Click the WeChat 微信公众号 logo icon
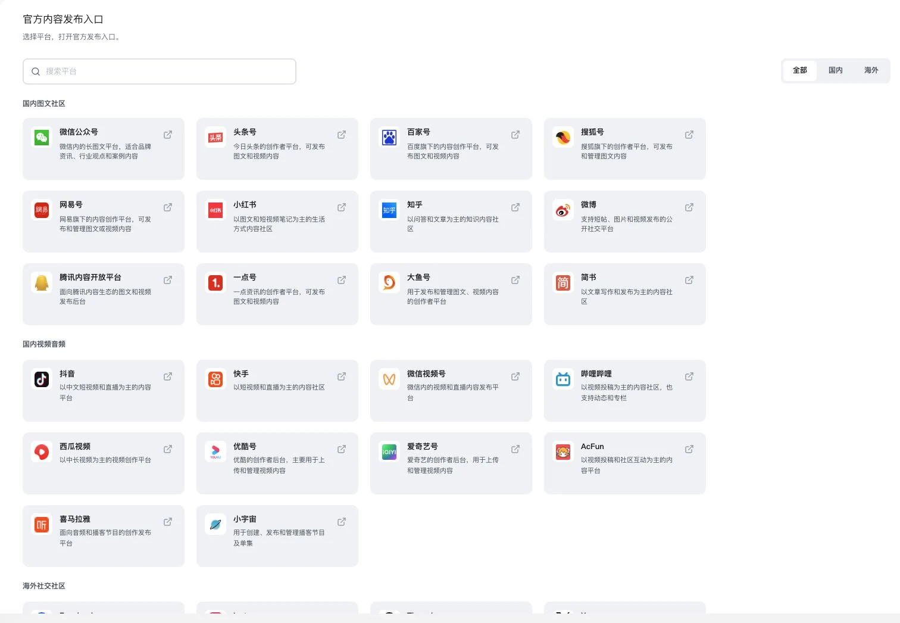The height and width of the screenshot is (623, 900). pos(42,138)
